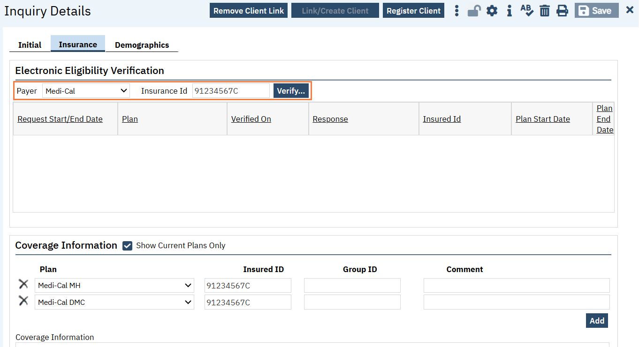The height and width of the screenshot is (347, 639).
Task: Switch to the Demographics tab
Action: coord(142,45)
